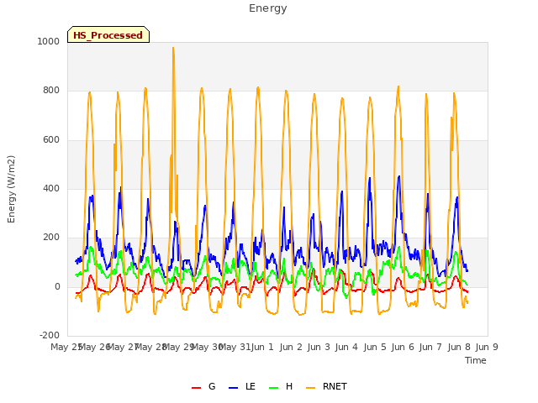Click the red G legend color marker
The height and width of the screenshot is (403, 538).
pos(196,388)
